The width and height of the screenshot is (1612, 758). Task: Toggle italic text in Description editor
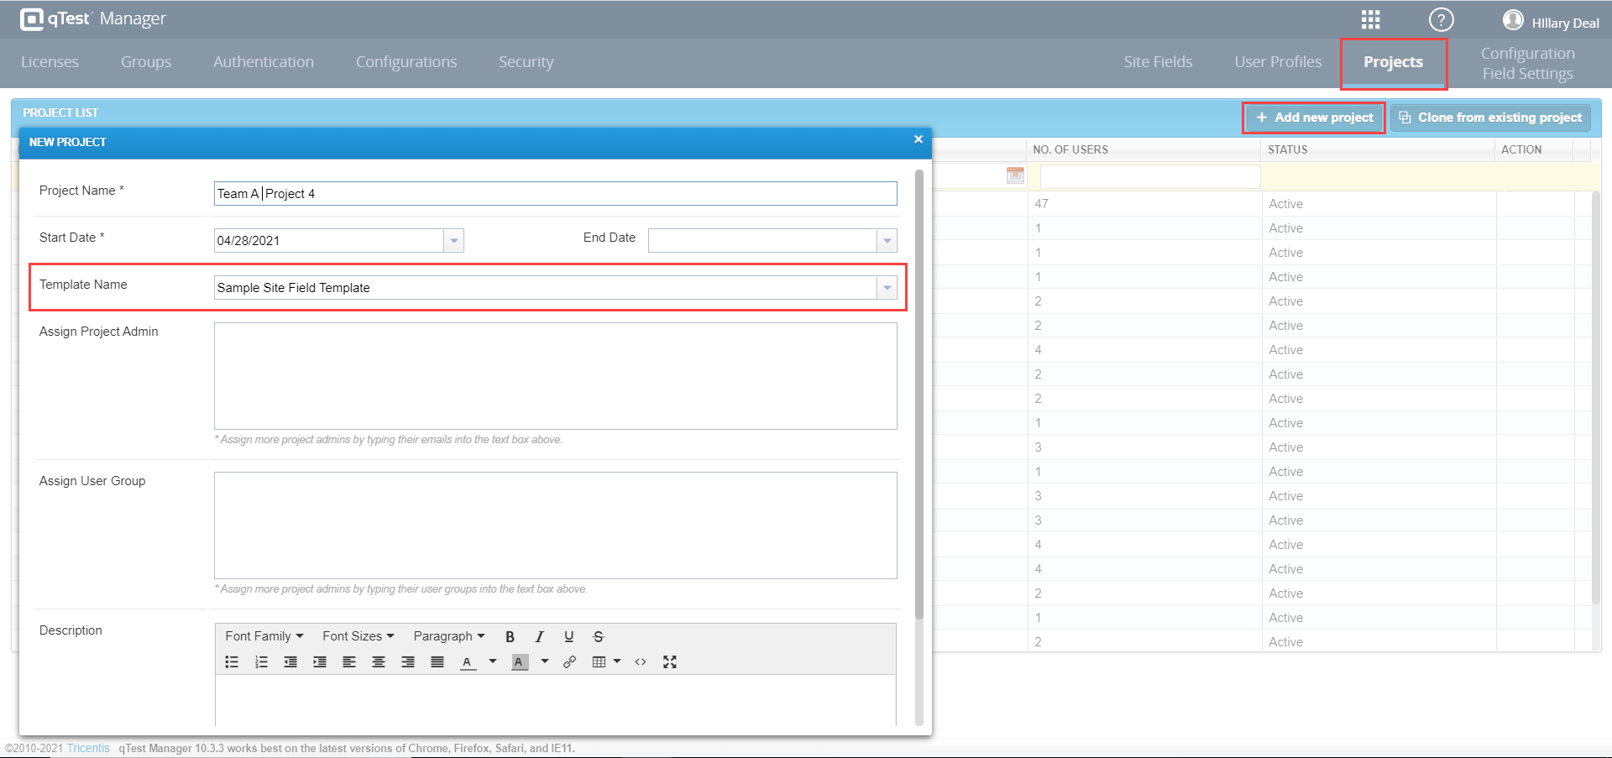539,637
